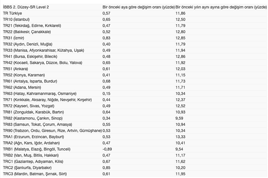Click the 'TR51 (Ankara)' row label

coord(15,69)
